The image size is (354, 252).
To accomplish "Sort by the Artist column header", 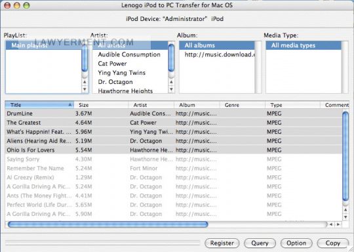I will [151, 105].
